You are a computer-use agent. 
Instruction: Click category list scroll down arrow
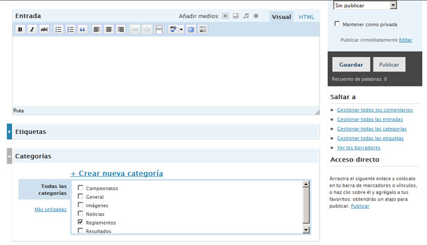306,230
